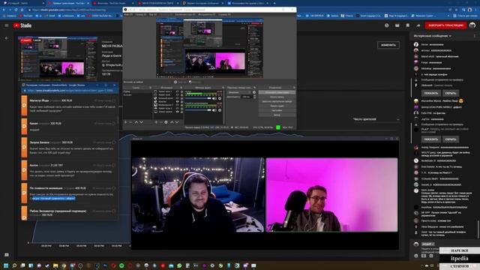Image resolution: width=480 pixels, height=270 pixels.
Task: Click donation entry 'Залупа Бакана' in DonationAlerts
Action: (x=69, y=147)
